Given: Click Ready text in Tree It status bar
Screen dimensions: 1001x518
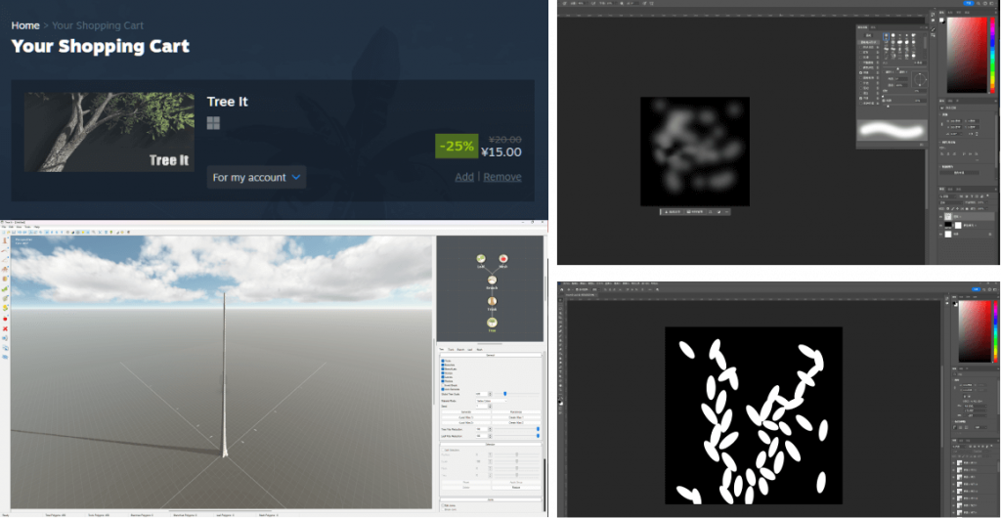Looking at the screenshot, I should (x=5, y=514).
